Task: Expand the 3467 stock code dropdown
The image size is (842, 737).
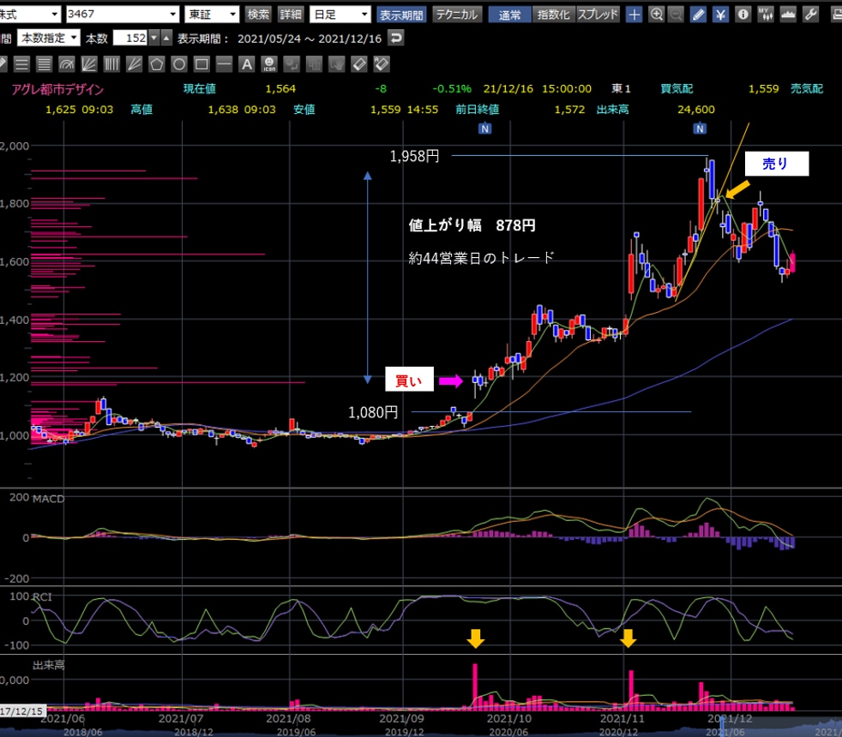Action: [x=123, y=15]
